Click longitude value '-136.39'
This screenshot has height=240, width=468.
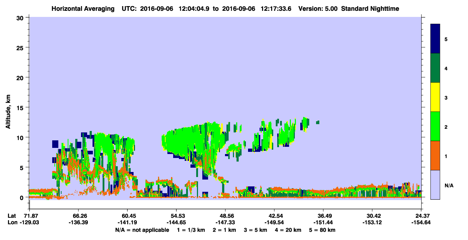(x=78, y=222)
